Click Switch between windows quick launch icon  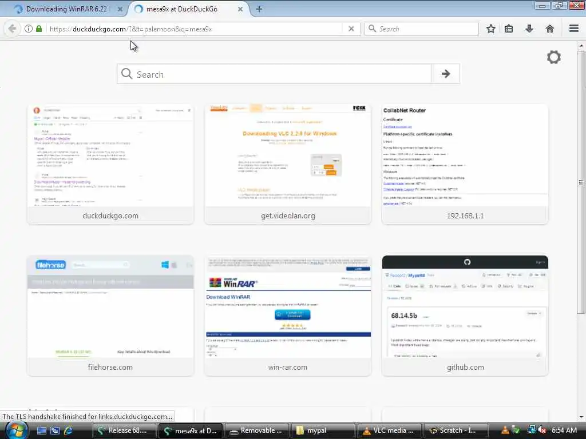[x=55, y=430]
